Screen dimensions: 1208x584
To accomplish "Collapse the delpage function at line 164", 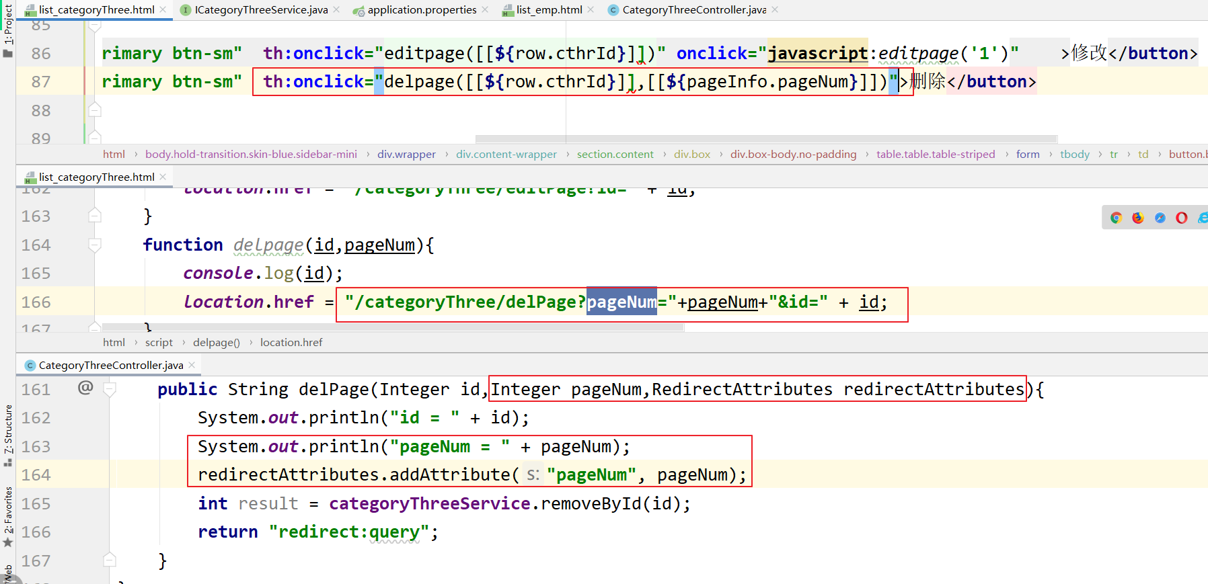I will click(x=95, y=245).
